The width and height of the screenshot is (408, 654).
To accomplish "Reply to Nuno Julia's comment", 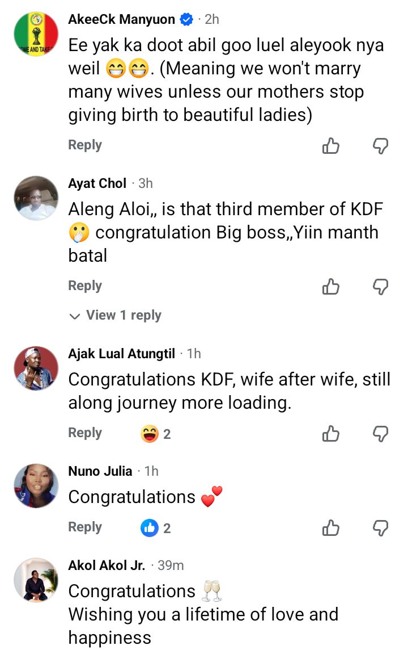I will [85, 527].
